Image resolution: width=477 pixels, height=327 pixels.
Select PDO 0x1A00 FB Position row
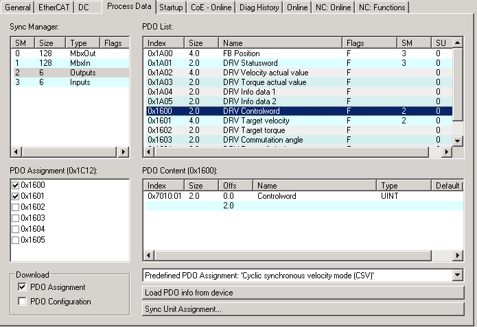298,53
